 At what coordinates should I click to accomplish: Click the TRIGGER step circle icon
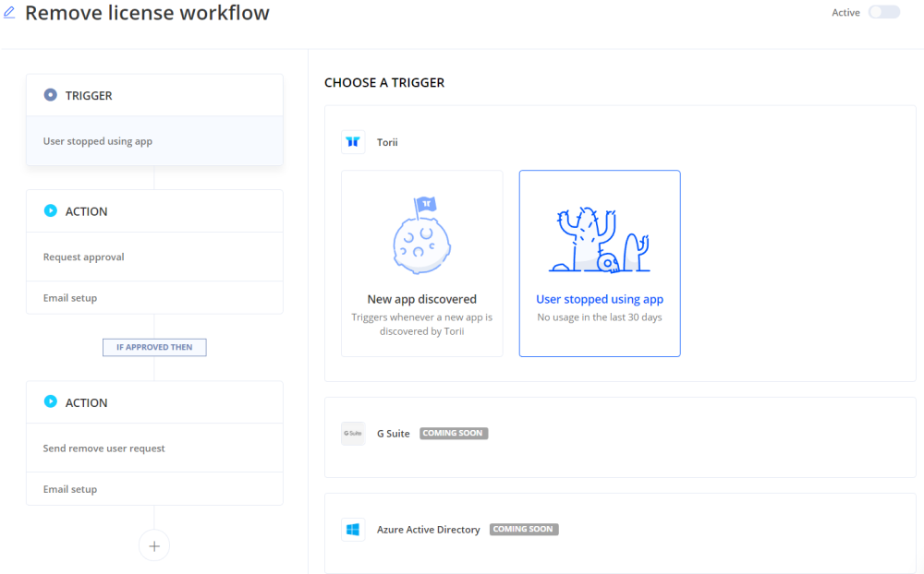(51, 95)
